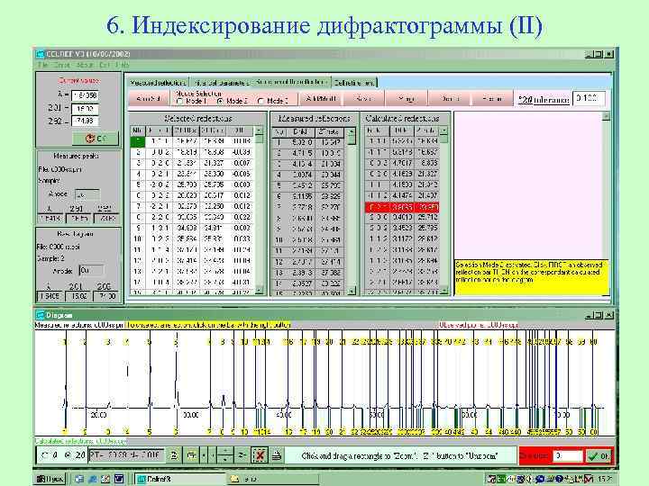The height and width of the screenshot is (486, 649).
Task: Click Calculated reflections scrollbar up arrow
Action: pyautogui.click(x=443, y=130)
